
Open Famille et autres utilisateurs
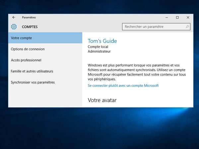click(x=45, y=71)
